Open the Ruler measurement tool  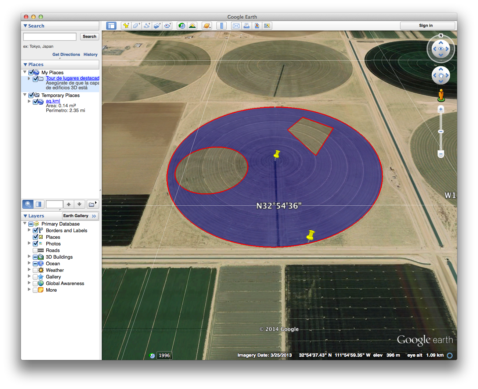221,26
